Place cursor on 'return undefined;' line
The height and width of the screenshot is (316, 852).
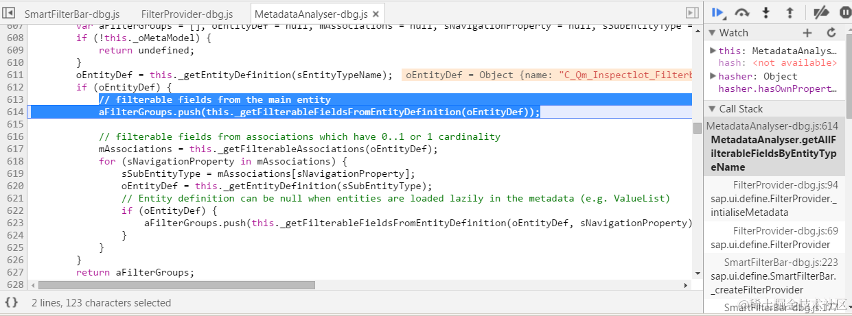pos(147,50)
